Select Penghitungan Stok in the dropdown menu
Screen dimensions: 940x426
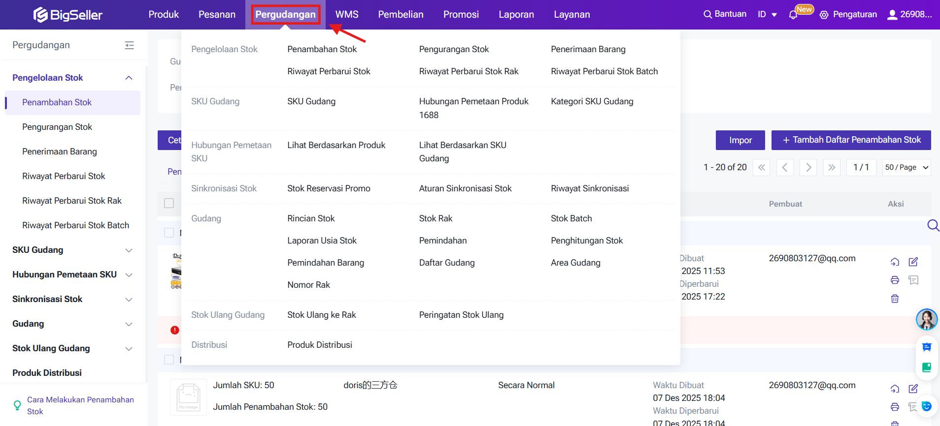click(x=586, y=241)
